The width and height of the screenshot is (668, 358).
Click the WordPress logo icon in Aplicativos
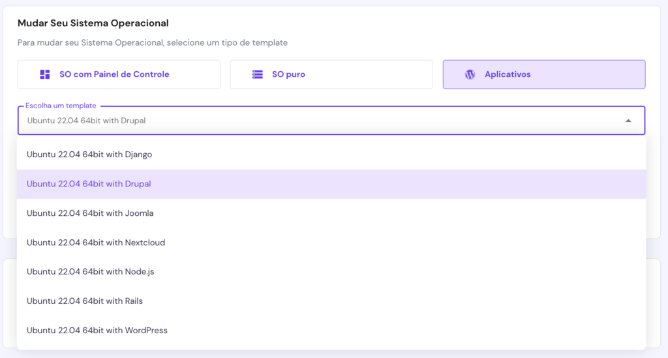click(470, 74)
